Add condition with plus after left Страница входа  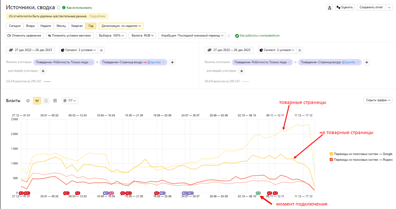pos(172,62)
